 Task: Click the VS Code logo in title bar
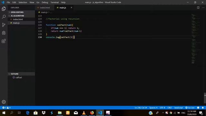point(3,2)
